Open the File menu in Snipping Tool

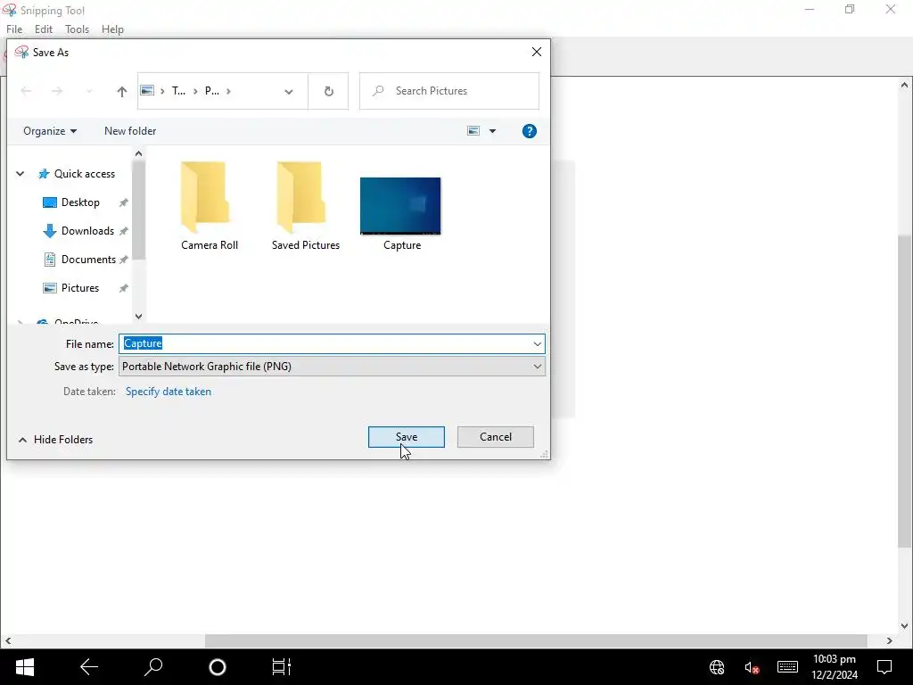(x=14, y=29)
